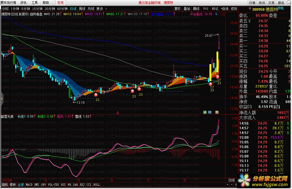292x189 pixels.
Task: Click the 15:00 trade row with 753.5万
Action: 264,138
